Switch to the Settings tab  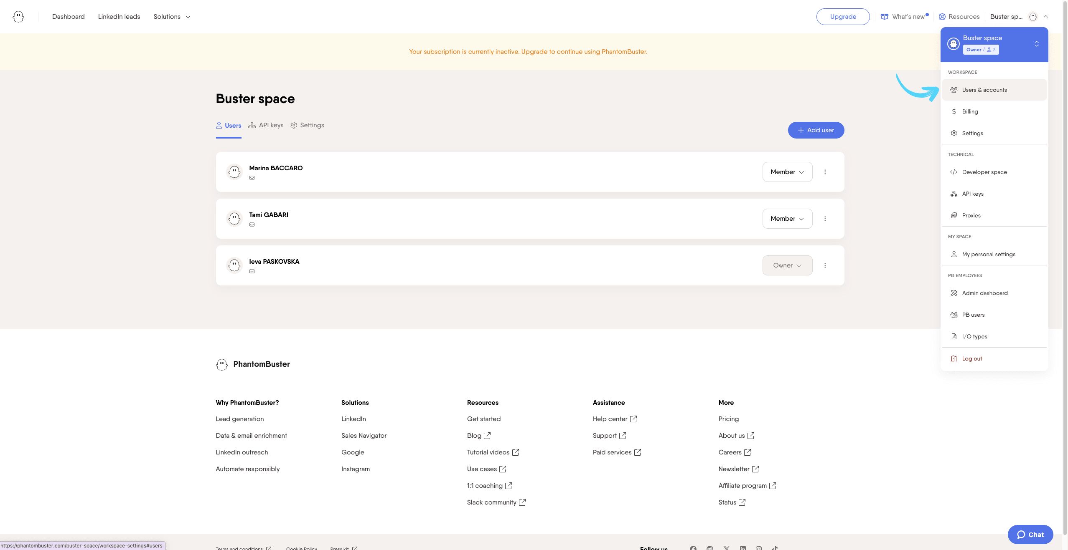coord(307,125)
